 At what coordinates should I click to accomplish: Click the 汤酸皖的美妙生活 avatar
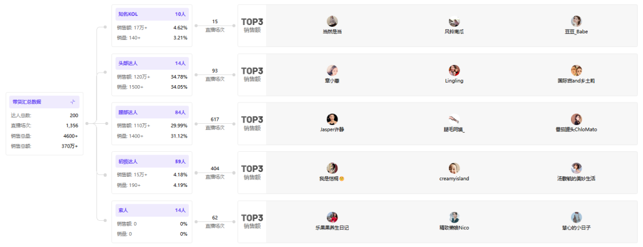pyautogui.click(x=576, y=168)
